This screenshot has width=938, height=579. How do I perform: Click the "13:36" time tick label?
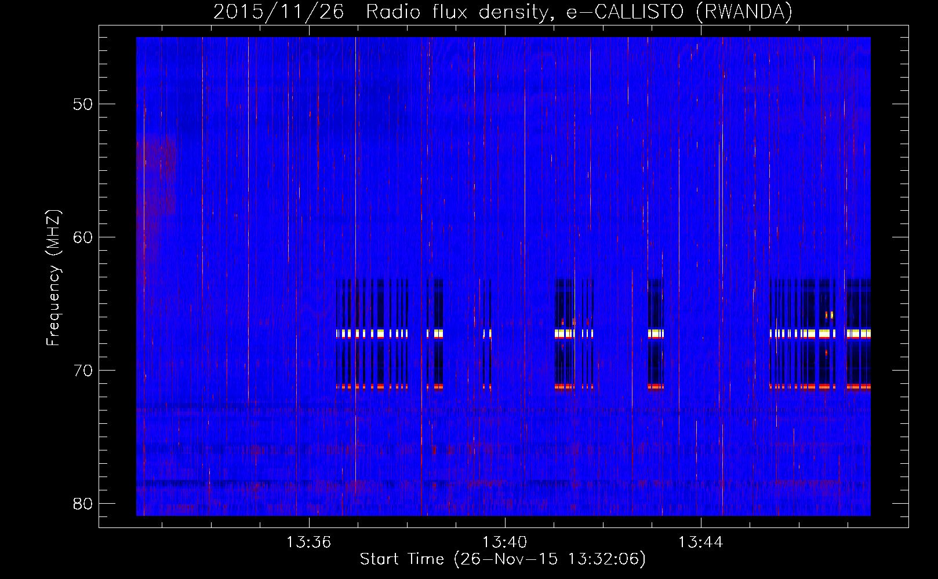pyautogui.click(x=309, y=543)
